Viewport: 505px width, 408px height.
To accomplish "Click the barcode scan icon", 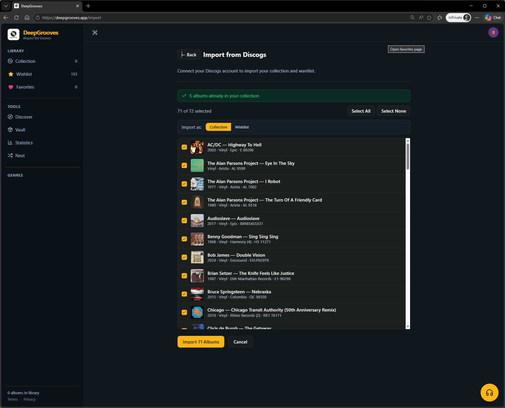I will pos(95,33).
